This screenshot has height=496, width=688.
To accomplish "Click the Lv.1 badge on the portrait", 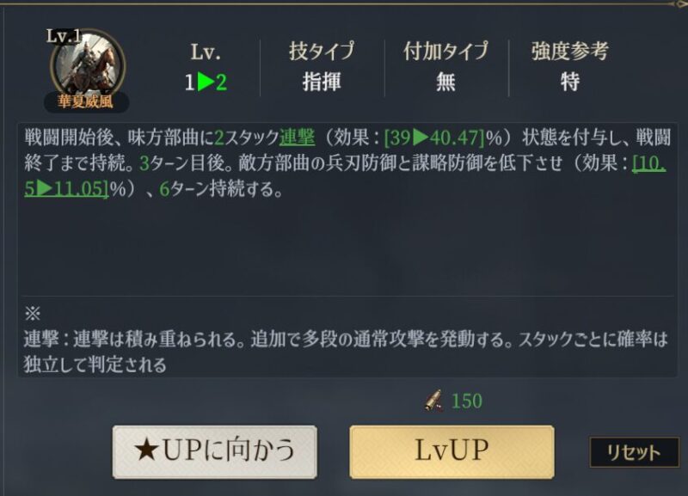I will coord(64,36).
